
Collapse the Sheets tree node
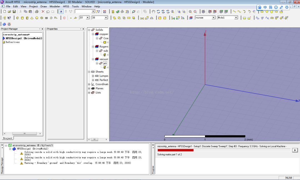[x=89, y=72]
